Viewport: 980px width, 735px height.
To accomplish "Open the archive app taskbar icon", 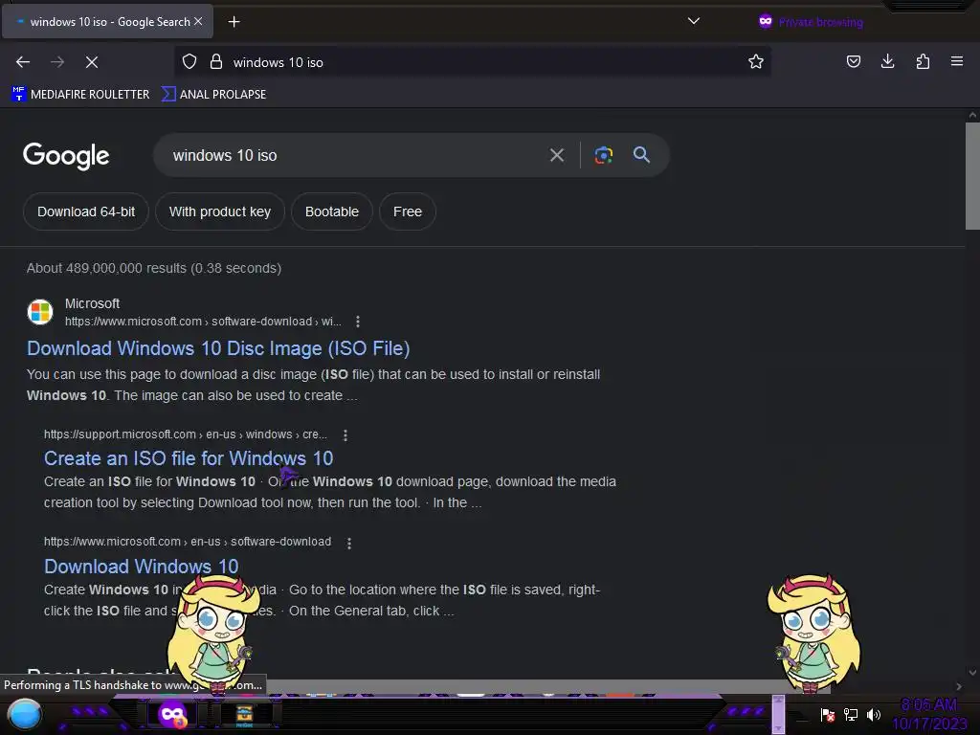I will click(x=244, y=715).
